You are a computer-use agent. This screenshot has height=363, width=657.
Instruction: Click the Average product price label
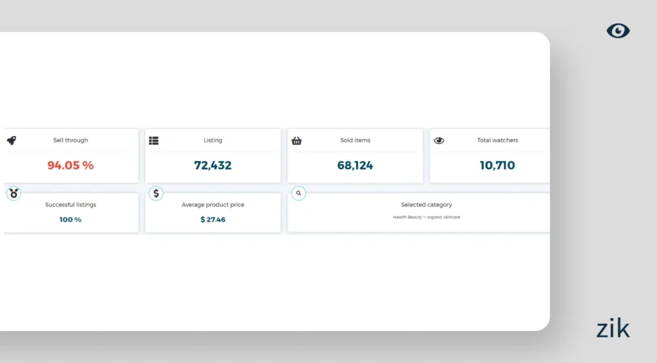point(213,205)
